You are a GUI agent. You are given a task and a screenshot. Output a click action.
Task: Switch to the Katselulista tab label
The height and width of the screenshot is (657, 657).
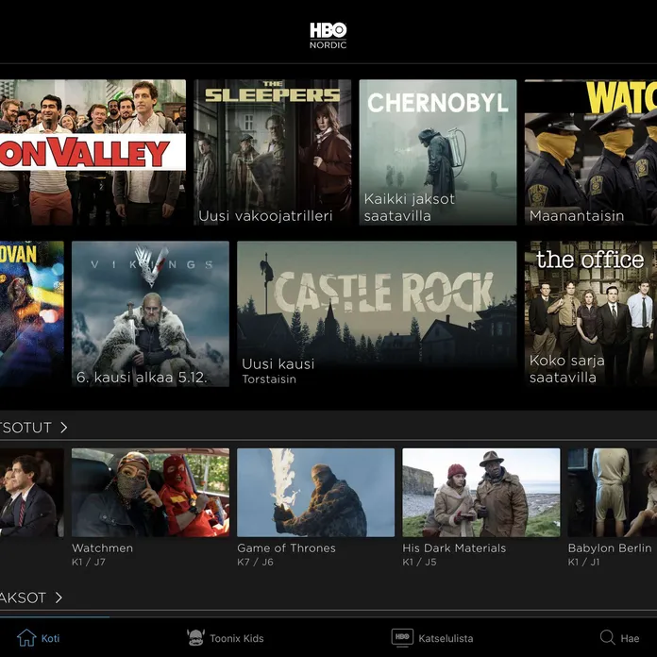click(446, 639)
